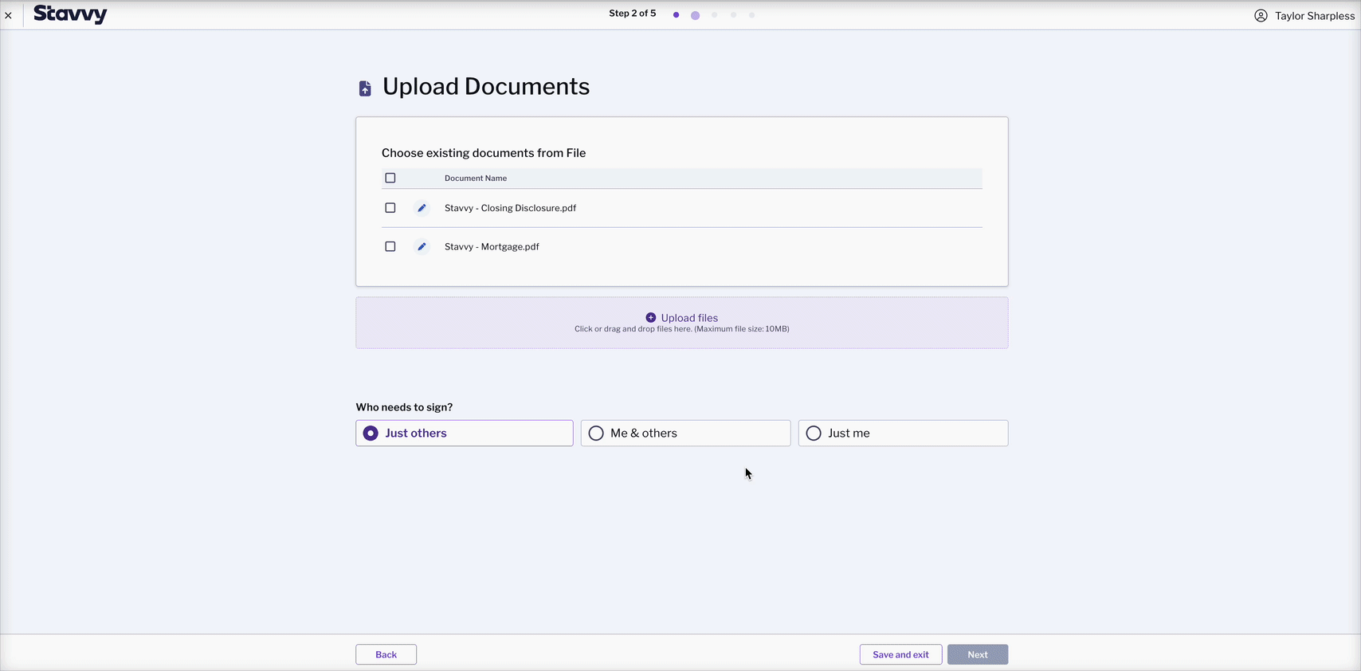
Task: Edit Stavvy - Mortgage.pdf with pencil icon
Action: 422,246
